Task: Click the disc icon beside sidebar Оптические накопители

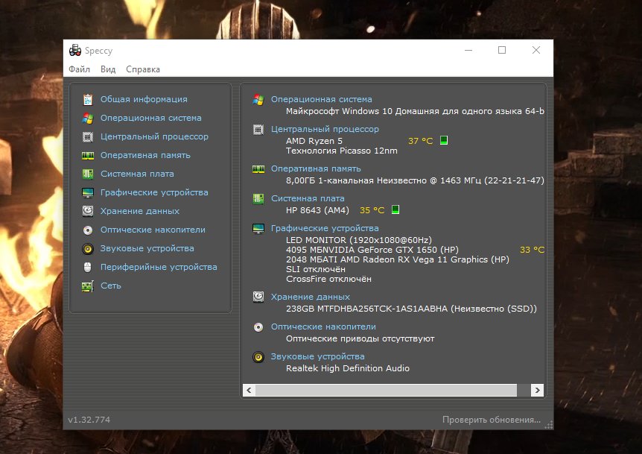Action: (88, 230)
